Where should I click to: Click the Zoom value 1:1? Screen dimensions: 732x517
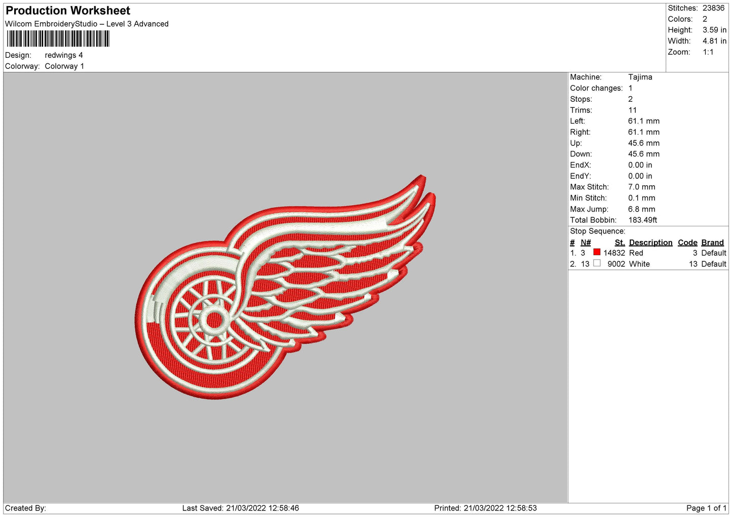(x=708, y=52)
